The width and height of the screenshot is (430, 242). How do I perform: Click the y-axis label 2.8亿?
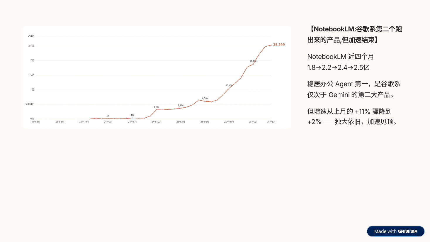tap(31, 36)
